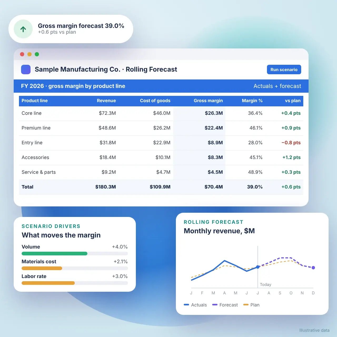Click the Premium line margin 46.1%
The image size is (337, 337).
pyautogui.click(x=256, y=128)
